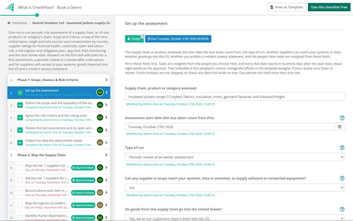Uncheck Review the last assessment checkbox
The height and width of the screenshot is (221, 353).
pos(20,130)
